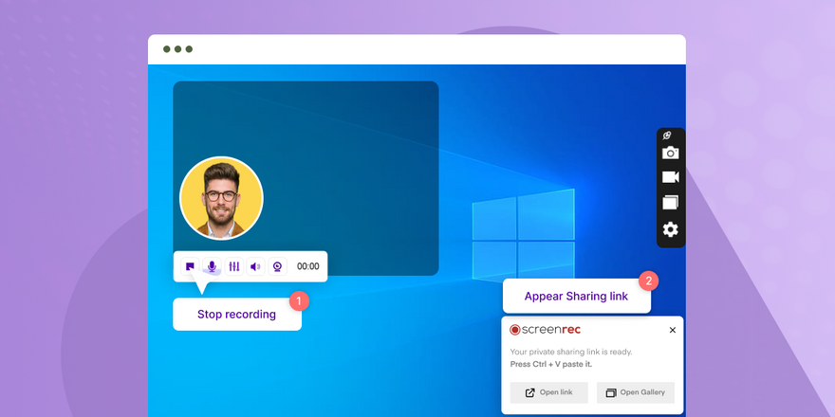Toggle the microphone in the recording toolbar
The image size is (835, 417).
(212, 266)
